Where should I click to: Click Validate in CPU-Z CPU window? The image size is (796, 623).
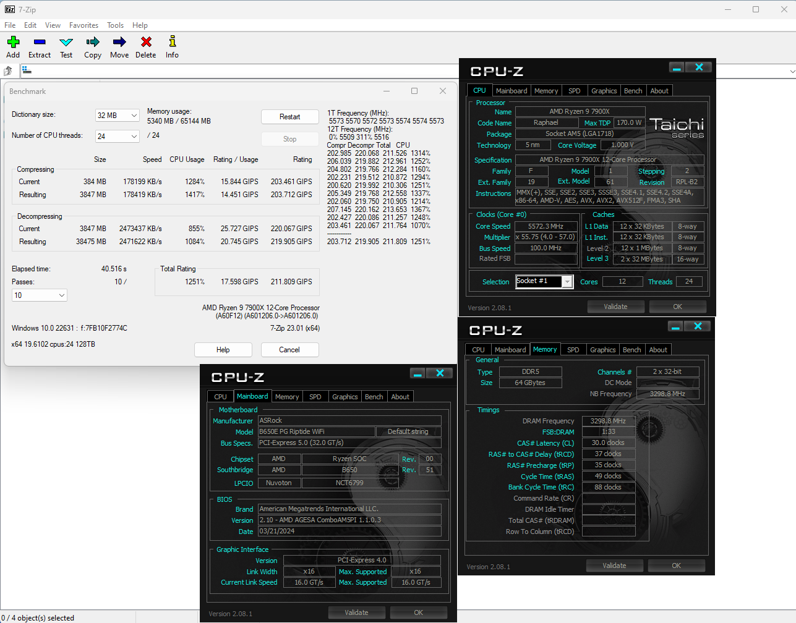pyautogui.click(x=615, y=307)
